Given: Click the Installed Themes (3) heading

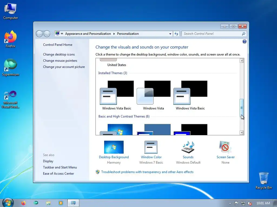Looking at the screenshot, I should point(113,73).
